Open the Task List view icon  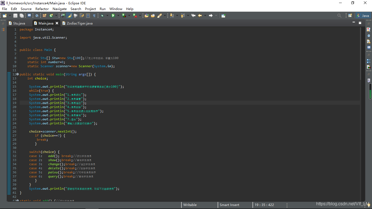tap(369, 81)
